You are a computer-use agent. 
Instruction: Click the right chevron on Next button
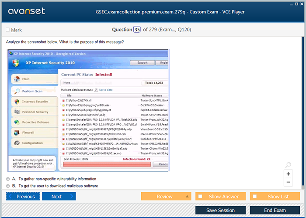point(71,196)
